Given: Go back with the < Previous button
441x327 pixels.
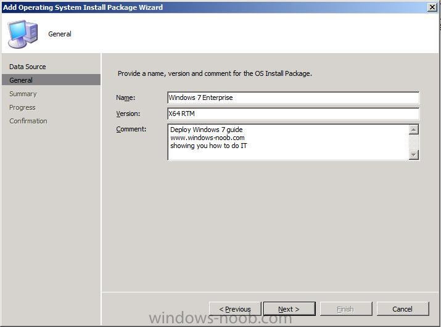Looking at the screenshot, I should tap(235, 309).
